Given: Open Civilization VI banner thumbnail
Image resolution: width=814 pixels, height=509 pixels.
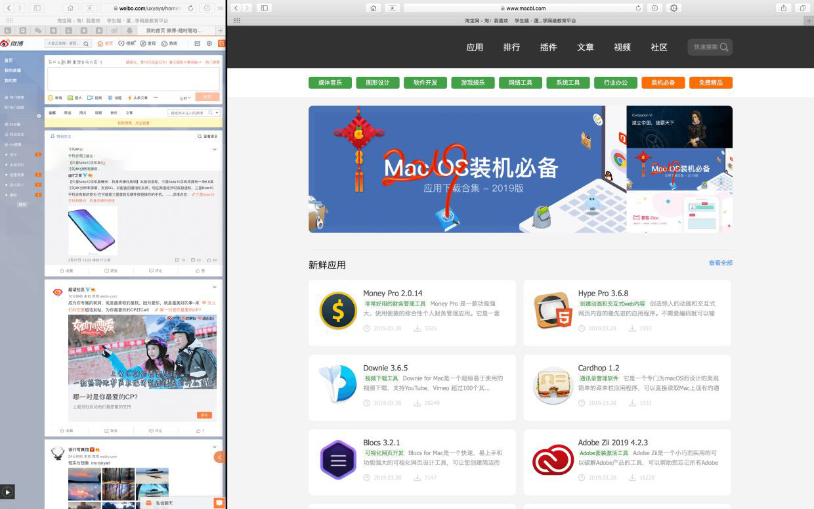Looking at the screenshot, I should click(679, 127).
